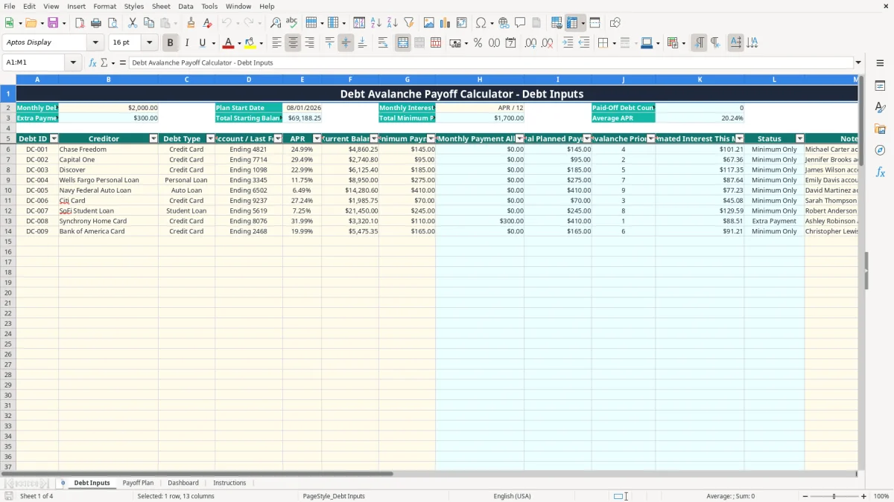894x502 pixels.
Task: Toggle the AutoFilter funnel icon
Action: pos(408,23)
